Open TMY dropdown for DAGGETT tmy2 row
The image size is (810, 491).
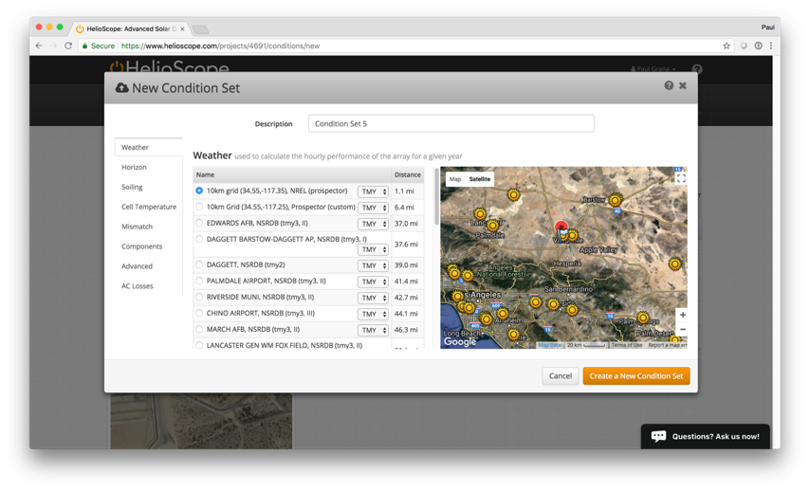click(373, 265)
